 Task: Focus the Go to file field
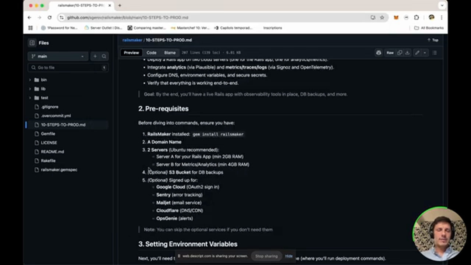(68, 68)
